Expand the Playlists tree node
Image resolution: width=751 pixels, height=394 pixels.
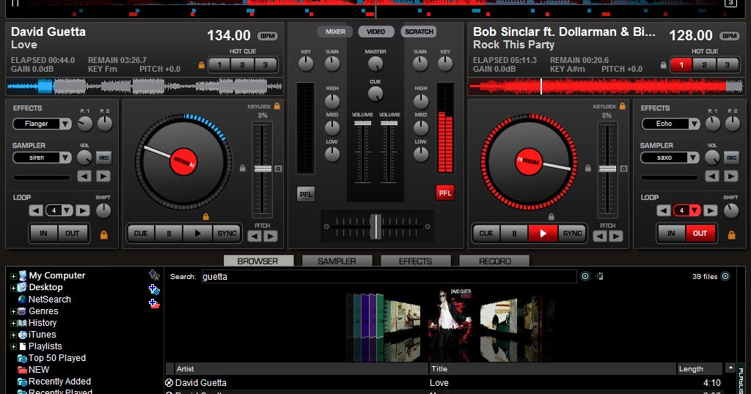(13, 346)
